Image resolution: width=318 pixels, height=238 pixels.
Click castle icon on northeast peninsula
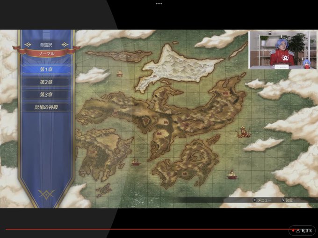pos(225,93)
